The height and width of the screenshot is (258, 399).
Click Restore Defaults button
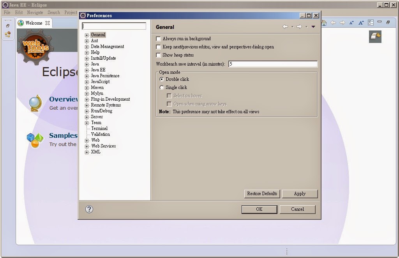tap(262, 194)
